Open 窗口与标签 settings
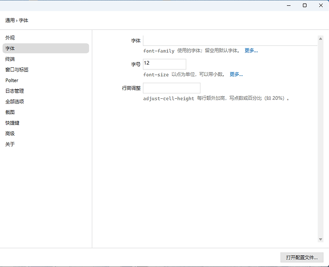Screen dimensions: 329x267 coord(45,69)
